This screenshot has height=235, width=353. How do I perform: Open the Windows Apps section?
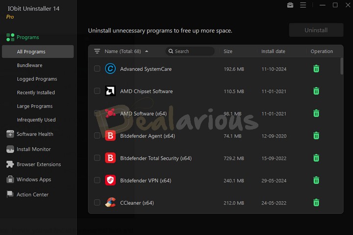[x=34, y=180]
